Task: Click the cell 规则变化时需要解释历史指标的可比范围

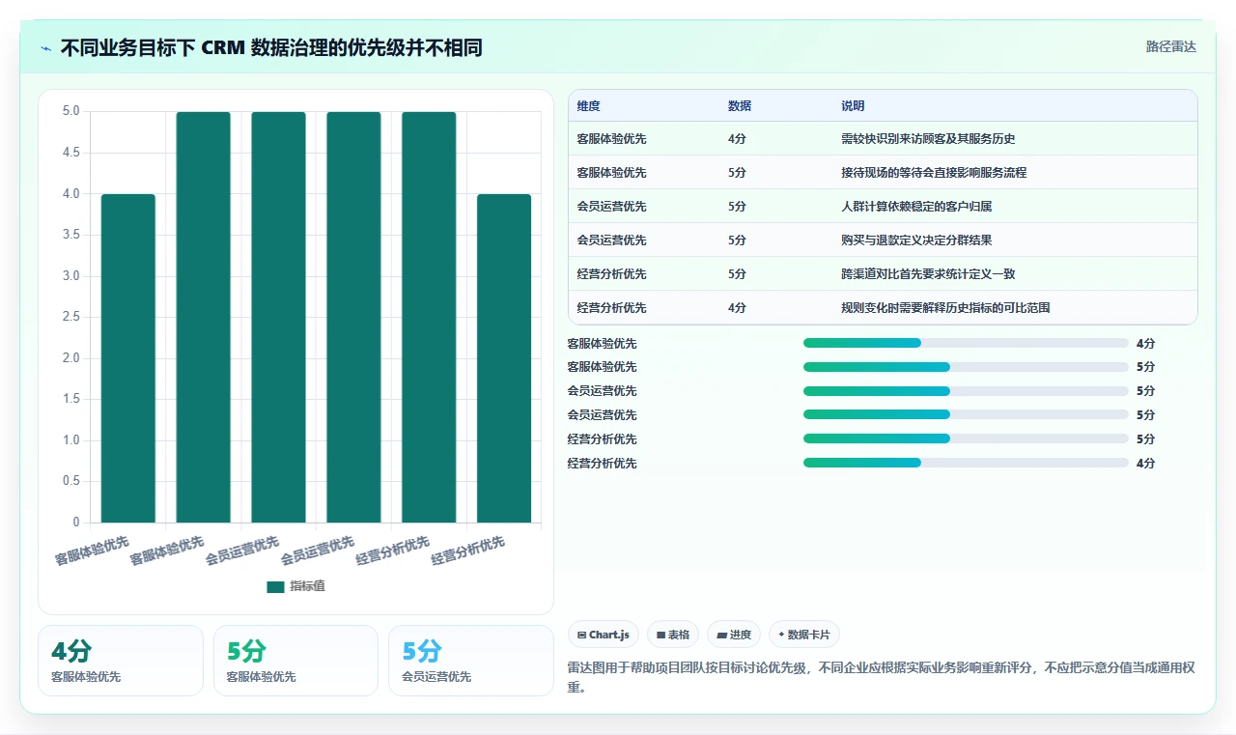Action: click(x=945, y=308)
